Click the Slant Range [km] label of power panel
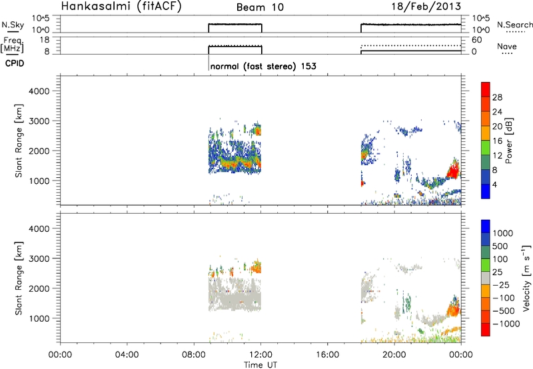This screenshot has height=369, width=533. point(19,141)
